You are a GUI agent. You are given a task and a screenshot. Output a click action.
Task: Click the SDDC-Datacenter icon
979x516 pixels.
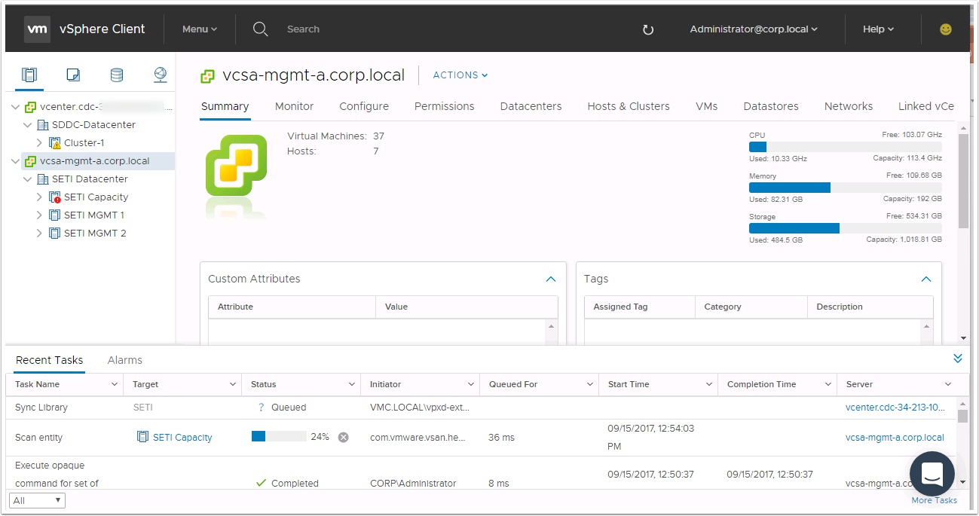tap(42, 125)
